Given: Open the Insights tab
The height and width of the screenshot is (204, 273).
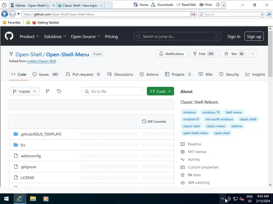Looking at the screenshot, I should [x=255, y=74].
